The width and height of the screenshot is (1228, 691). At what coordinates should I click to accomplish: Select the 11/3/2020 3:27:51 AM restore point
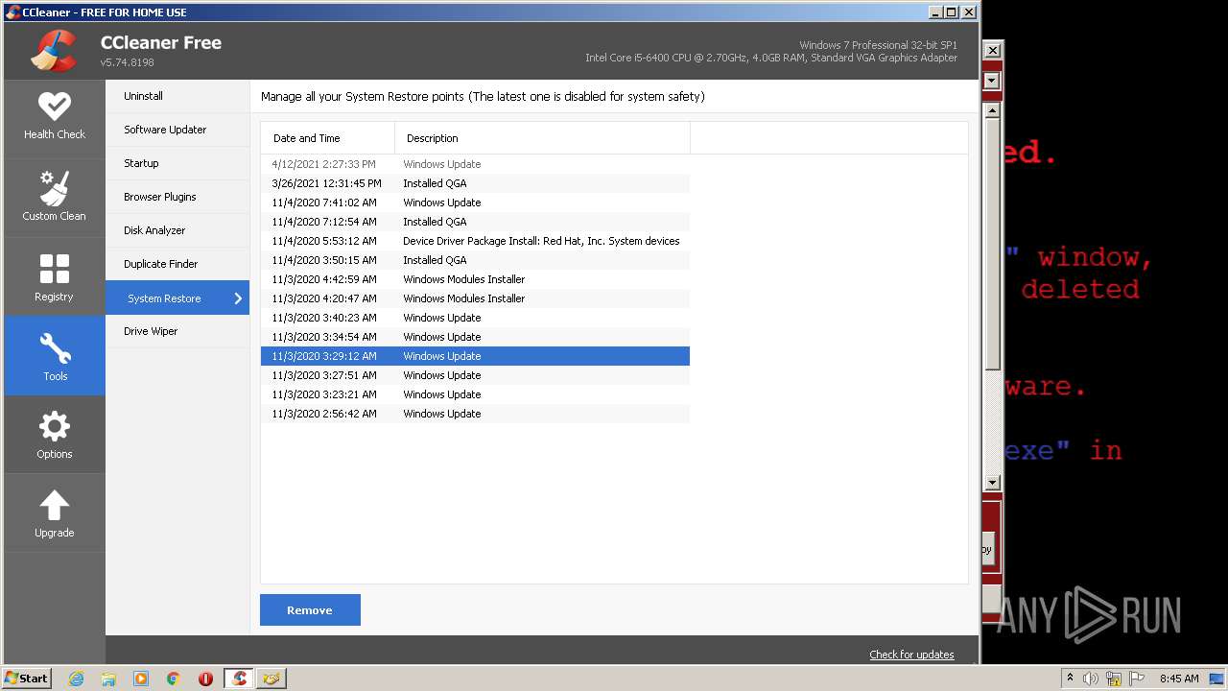[475, 375]
